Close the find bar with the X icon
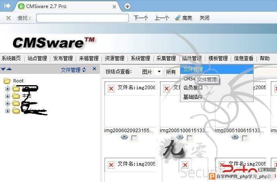Screen dimensions: 277x182 8,18
